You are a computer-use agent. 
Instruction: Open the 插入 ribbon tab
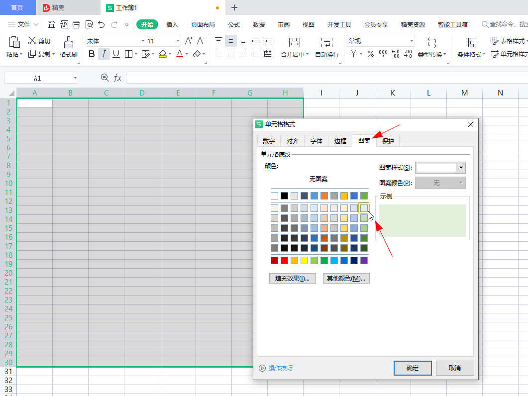pyautogui.click(x=172, y=24)
